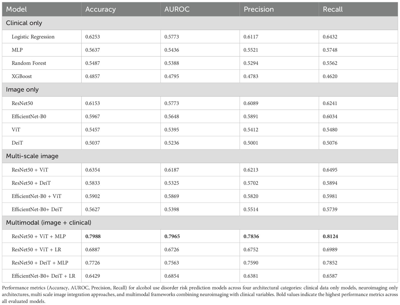Click the XGBoost model name cell
The height and width of the screenshot is (305, 400).
22,76
